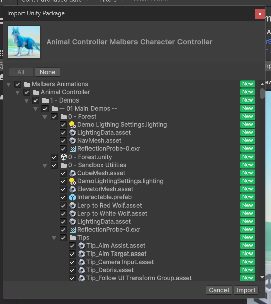Click the gear icon of Tip_Follow UI Transform Group.asset
Screen dimensions: 271x304
(82, 278)
